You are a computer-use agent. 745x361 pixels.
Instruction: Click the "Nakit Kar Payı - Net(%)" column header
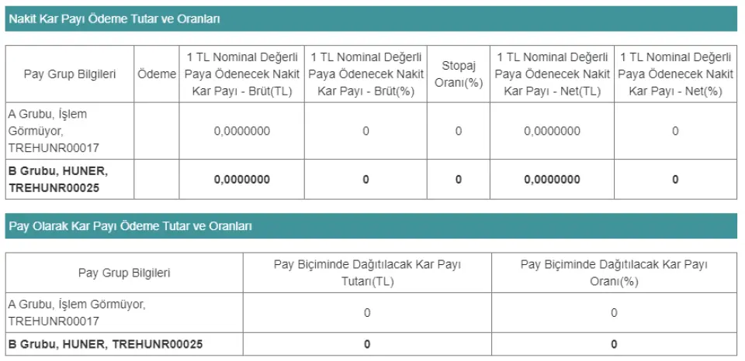675,74
